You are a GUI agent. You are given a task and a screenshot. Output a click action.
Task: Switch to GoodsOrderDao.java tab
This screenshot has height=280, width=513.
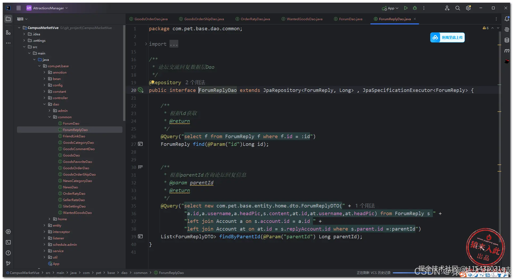pyautogui.click(x=148, y=19)
